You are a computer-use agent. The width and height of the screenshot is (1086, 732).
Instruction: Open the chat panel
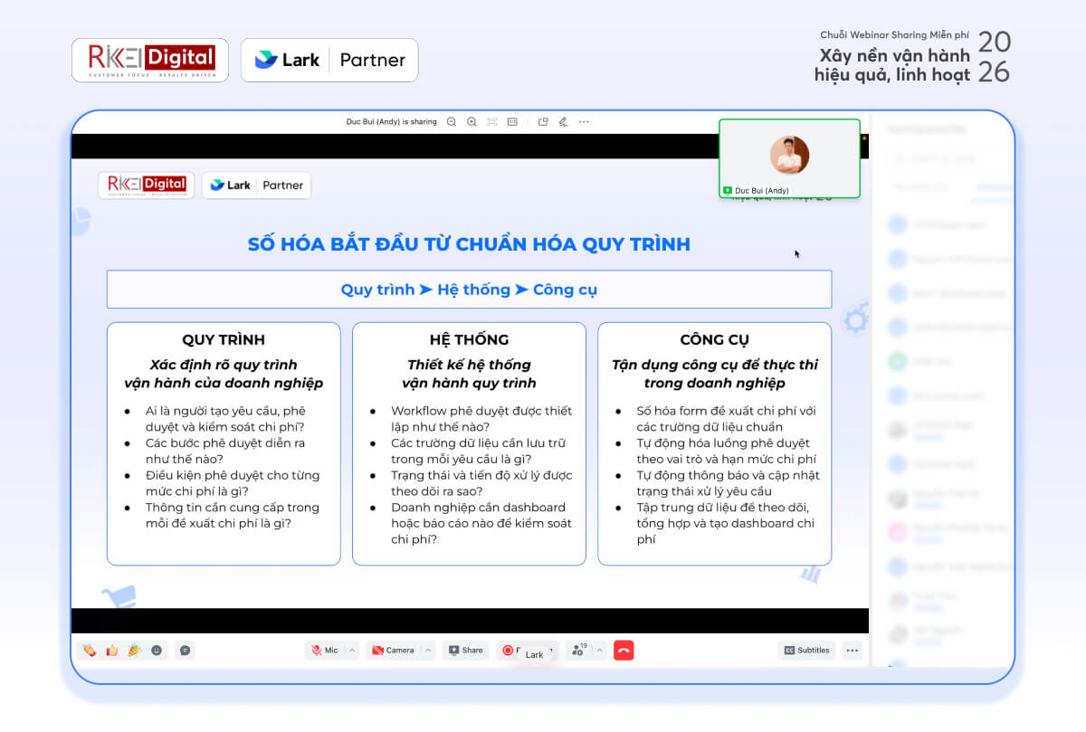(x=185, y=650)
